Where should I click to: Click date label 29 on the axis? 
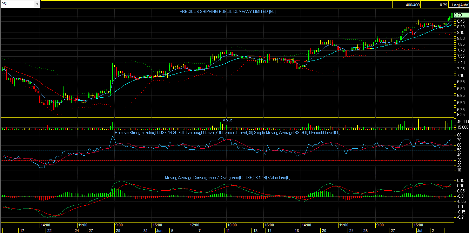[x=119, y=231]
